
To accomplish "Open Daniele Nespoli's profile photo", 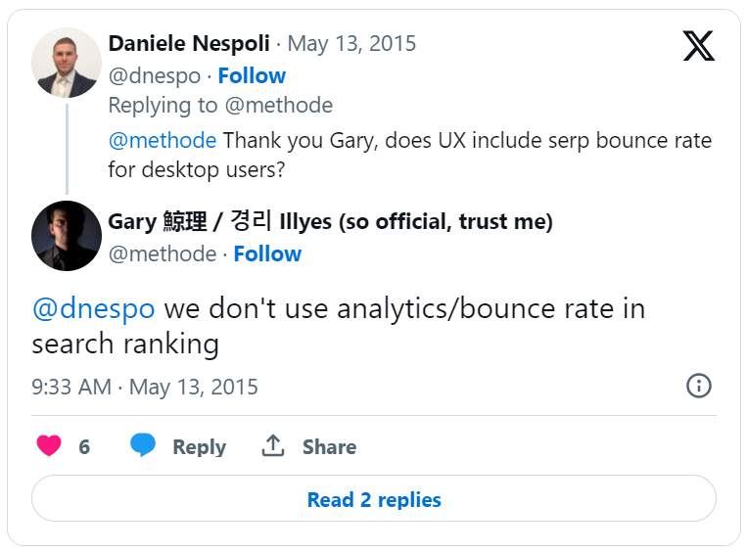I will (x=67, y=63).
